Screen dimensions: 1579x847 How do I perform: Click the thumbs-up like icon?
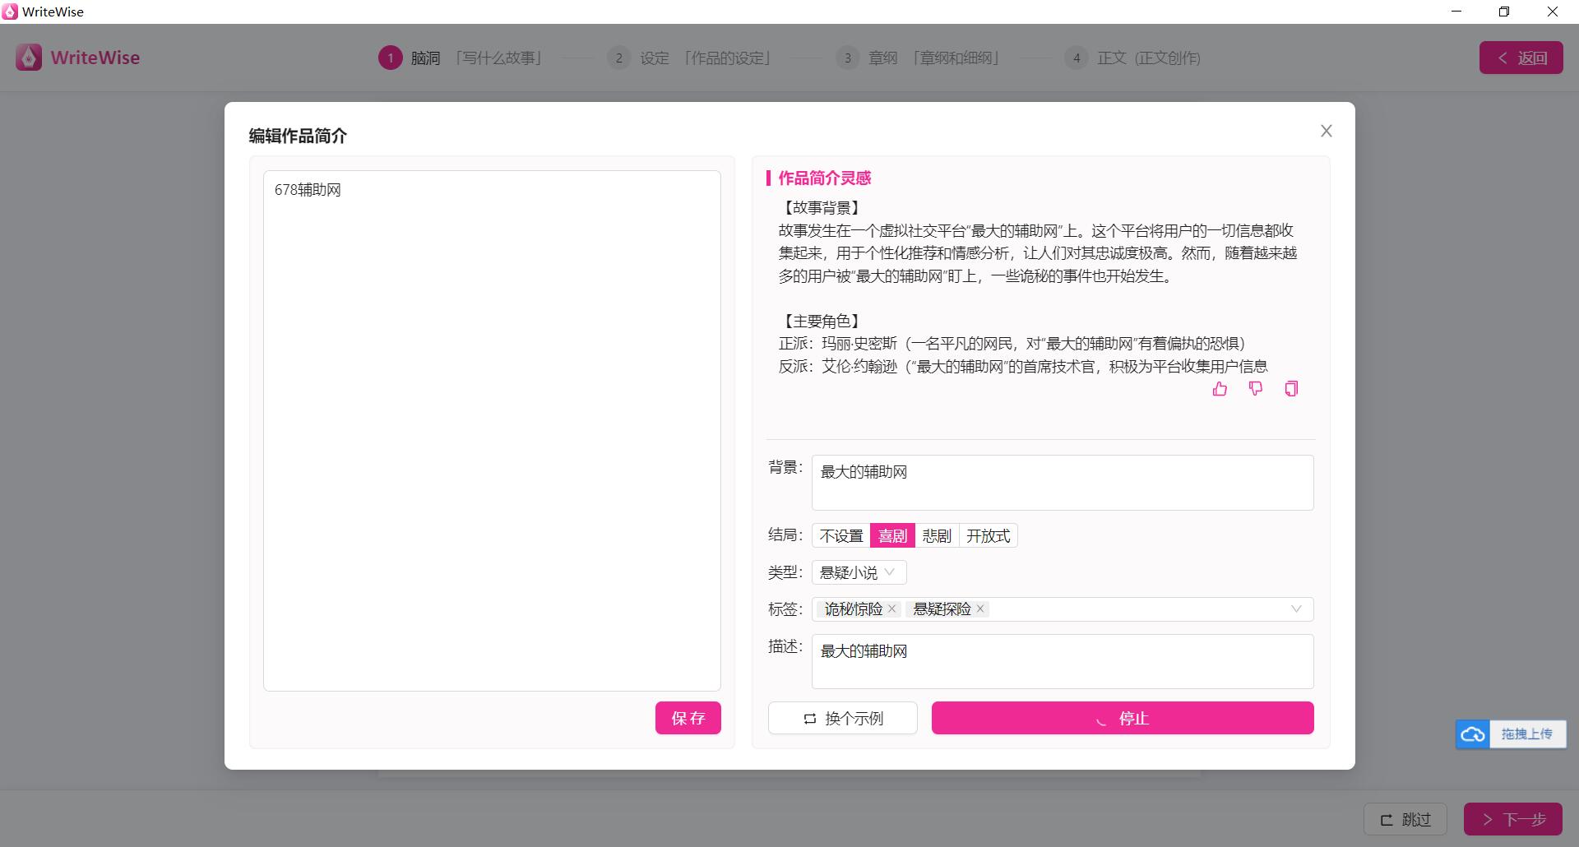[x=1220, y=389]
